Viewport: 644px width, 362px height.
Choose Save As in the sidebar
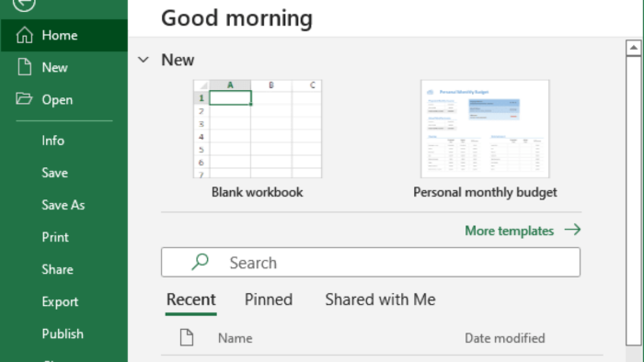(63, 205)
